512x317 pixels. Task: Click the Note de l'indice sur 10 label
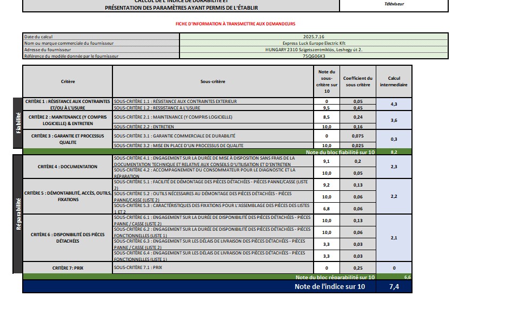[x=329, y=286]
